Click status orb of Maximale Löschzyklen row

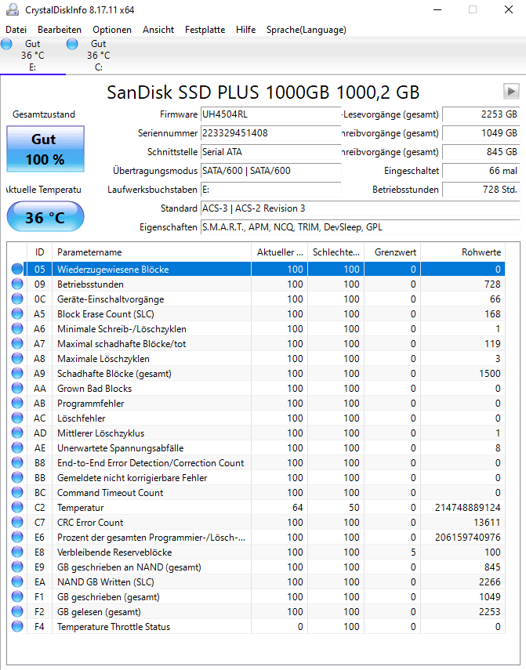click(17, 358)
